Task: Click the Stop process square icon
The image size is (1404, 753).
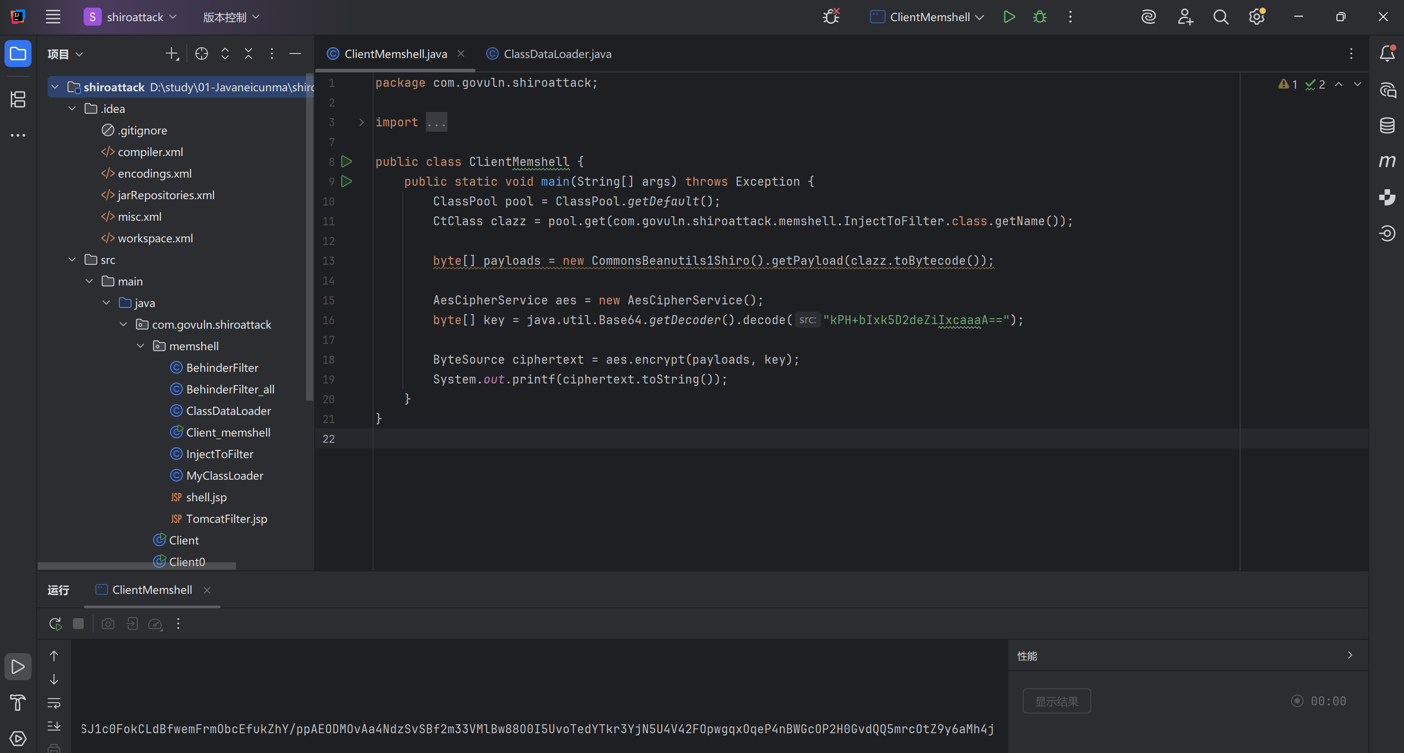Action: click(x=78, y=624)
